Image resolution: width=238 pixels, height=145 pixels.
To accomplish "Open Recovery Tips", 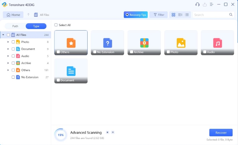I will (x=136, y=15).
